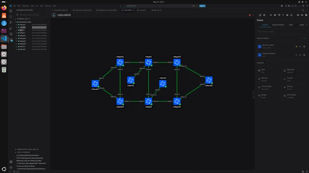The image size is (309, 173).
Task: Open the Explorer view in the activity bar
Action: pyautogui.click(x=11, y=11)
